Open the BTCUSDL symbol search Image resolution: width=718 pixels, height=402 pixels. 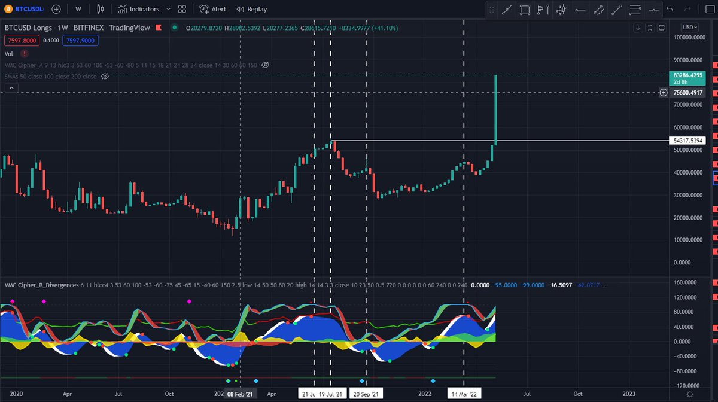23,9
